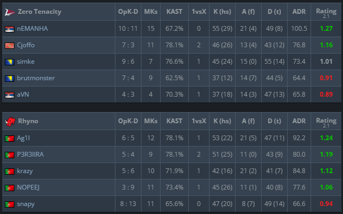Click the Rhyno team logo
Screen dimensions: 343x214
coord(10,121)
